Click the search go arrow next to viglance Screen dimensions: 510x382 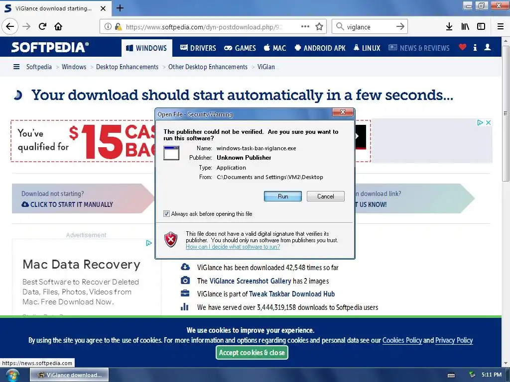400,26
